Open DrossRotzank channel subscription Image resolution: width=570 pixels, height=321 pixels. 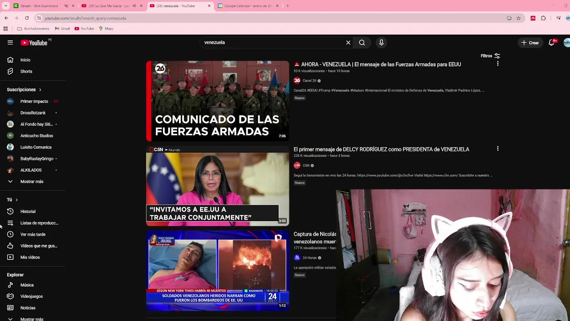click(x=33, y=113)
